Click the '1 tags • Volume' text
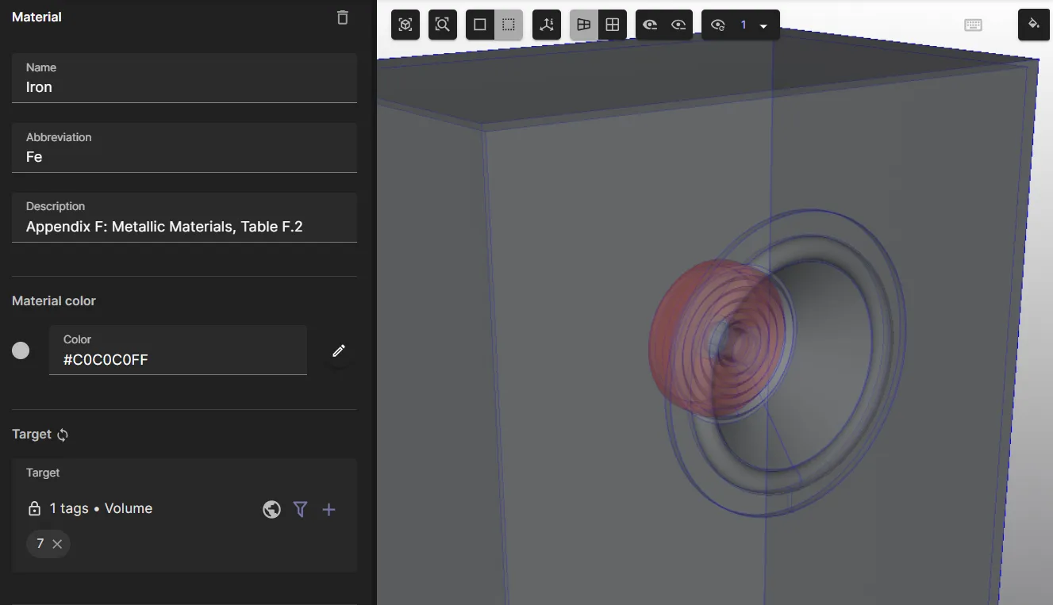The image size is (1053, 605). 101,509
